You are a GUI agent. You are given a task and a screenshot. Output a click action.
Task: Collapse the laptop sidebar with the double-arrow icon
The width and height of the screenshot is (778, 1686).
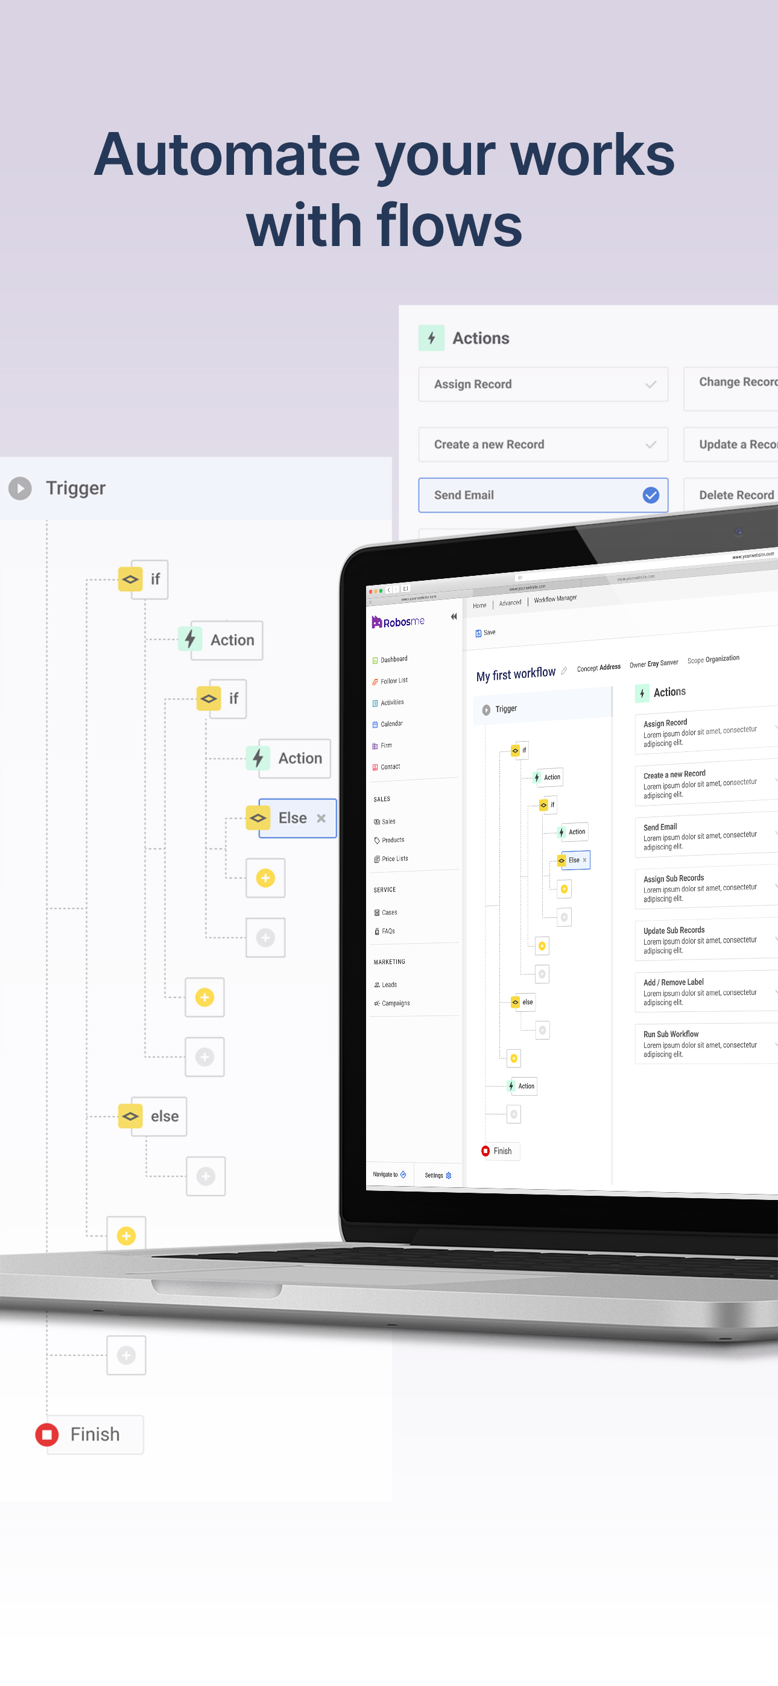pyautogui.click(x=454, y=616)
